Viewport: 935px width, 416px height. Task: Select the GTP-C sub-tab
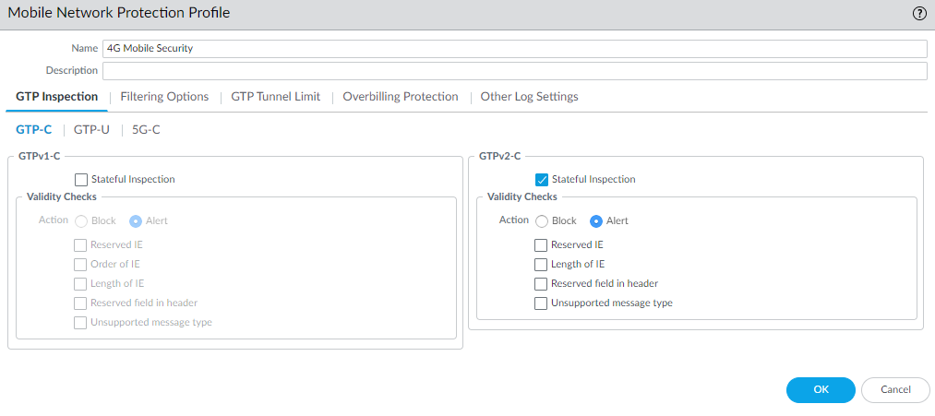(34, 130)
